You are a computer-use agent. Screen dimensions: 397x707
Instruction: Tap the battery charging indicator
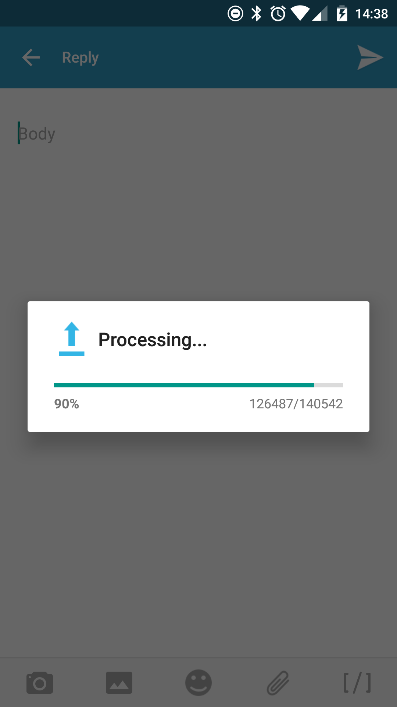(x=342, y=14)
